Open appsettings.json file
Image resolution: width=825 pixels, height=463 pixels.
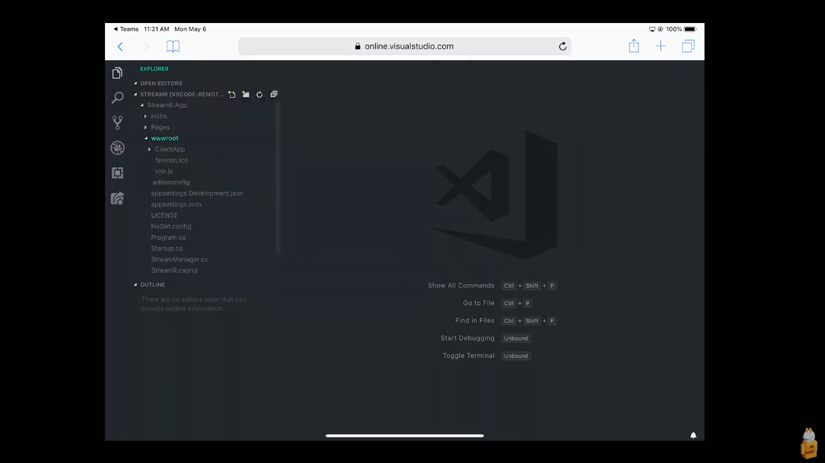[176, 205]
